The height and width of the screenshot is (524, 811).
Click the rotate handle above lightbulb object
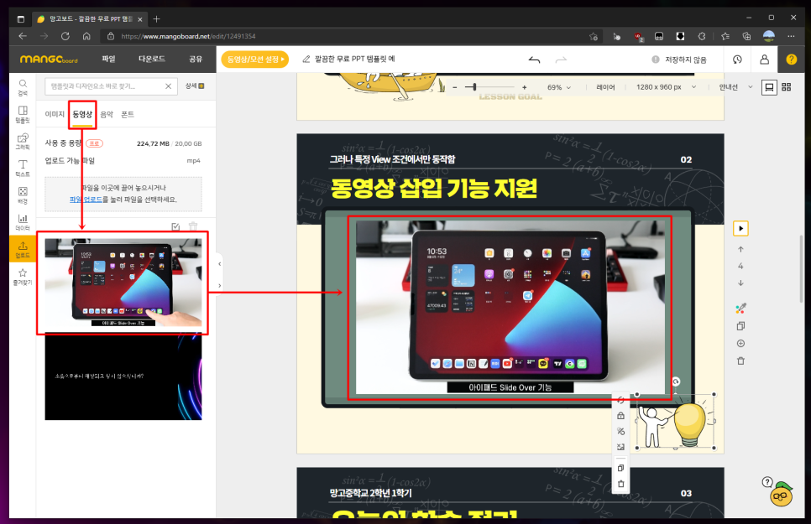pyautogui.click(x=676, y=381)
